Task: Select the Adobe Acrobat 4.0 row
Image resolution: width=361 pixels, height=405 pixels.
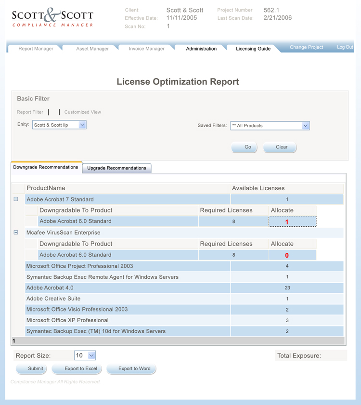Action: click(184, 287)
